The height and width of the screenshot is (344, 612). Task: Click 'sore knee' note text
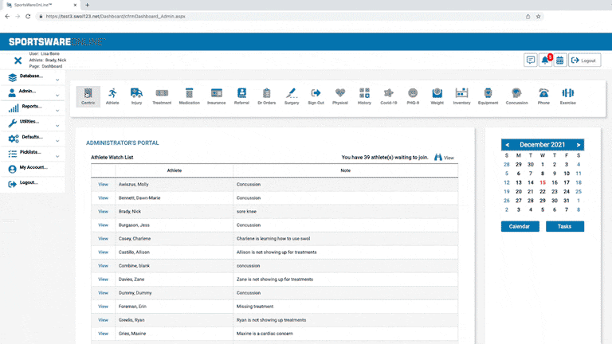246,211
